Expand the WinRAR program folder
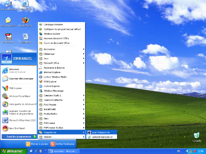206x154 pixels. click(x=60, y=137)
